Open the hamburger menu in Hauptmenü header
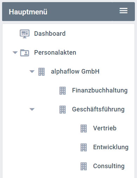 point(123,11)
